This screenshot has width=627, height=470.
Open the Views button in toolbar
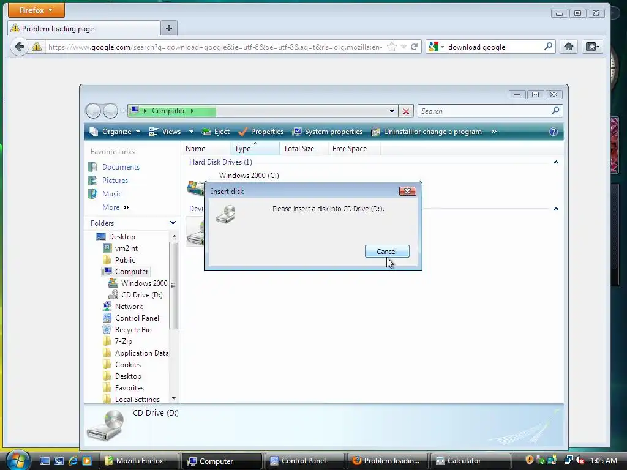165,132
